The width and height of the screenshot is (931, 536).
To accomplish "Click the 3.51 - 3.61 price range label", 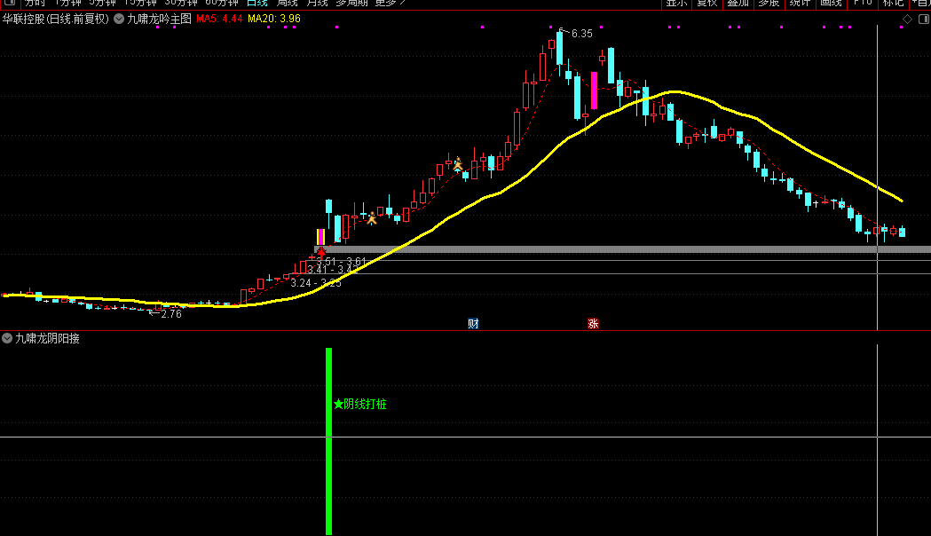I will tap(341, 261).
